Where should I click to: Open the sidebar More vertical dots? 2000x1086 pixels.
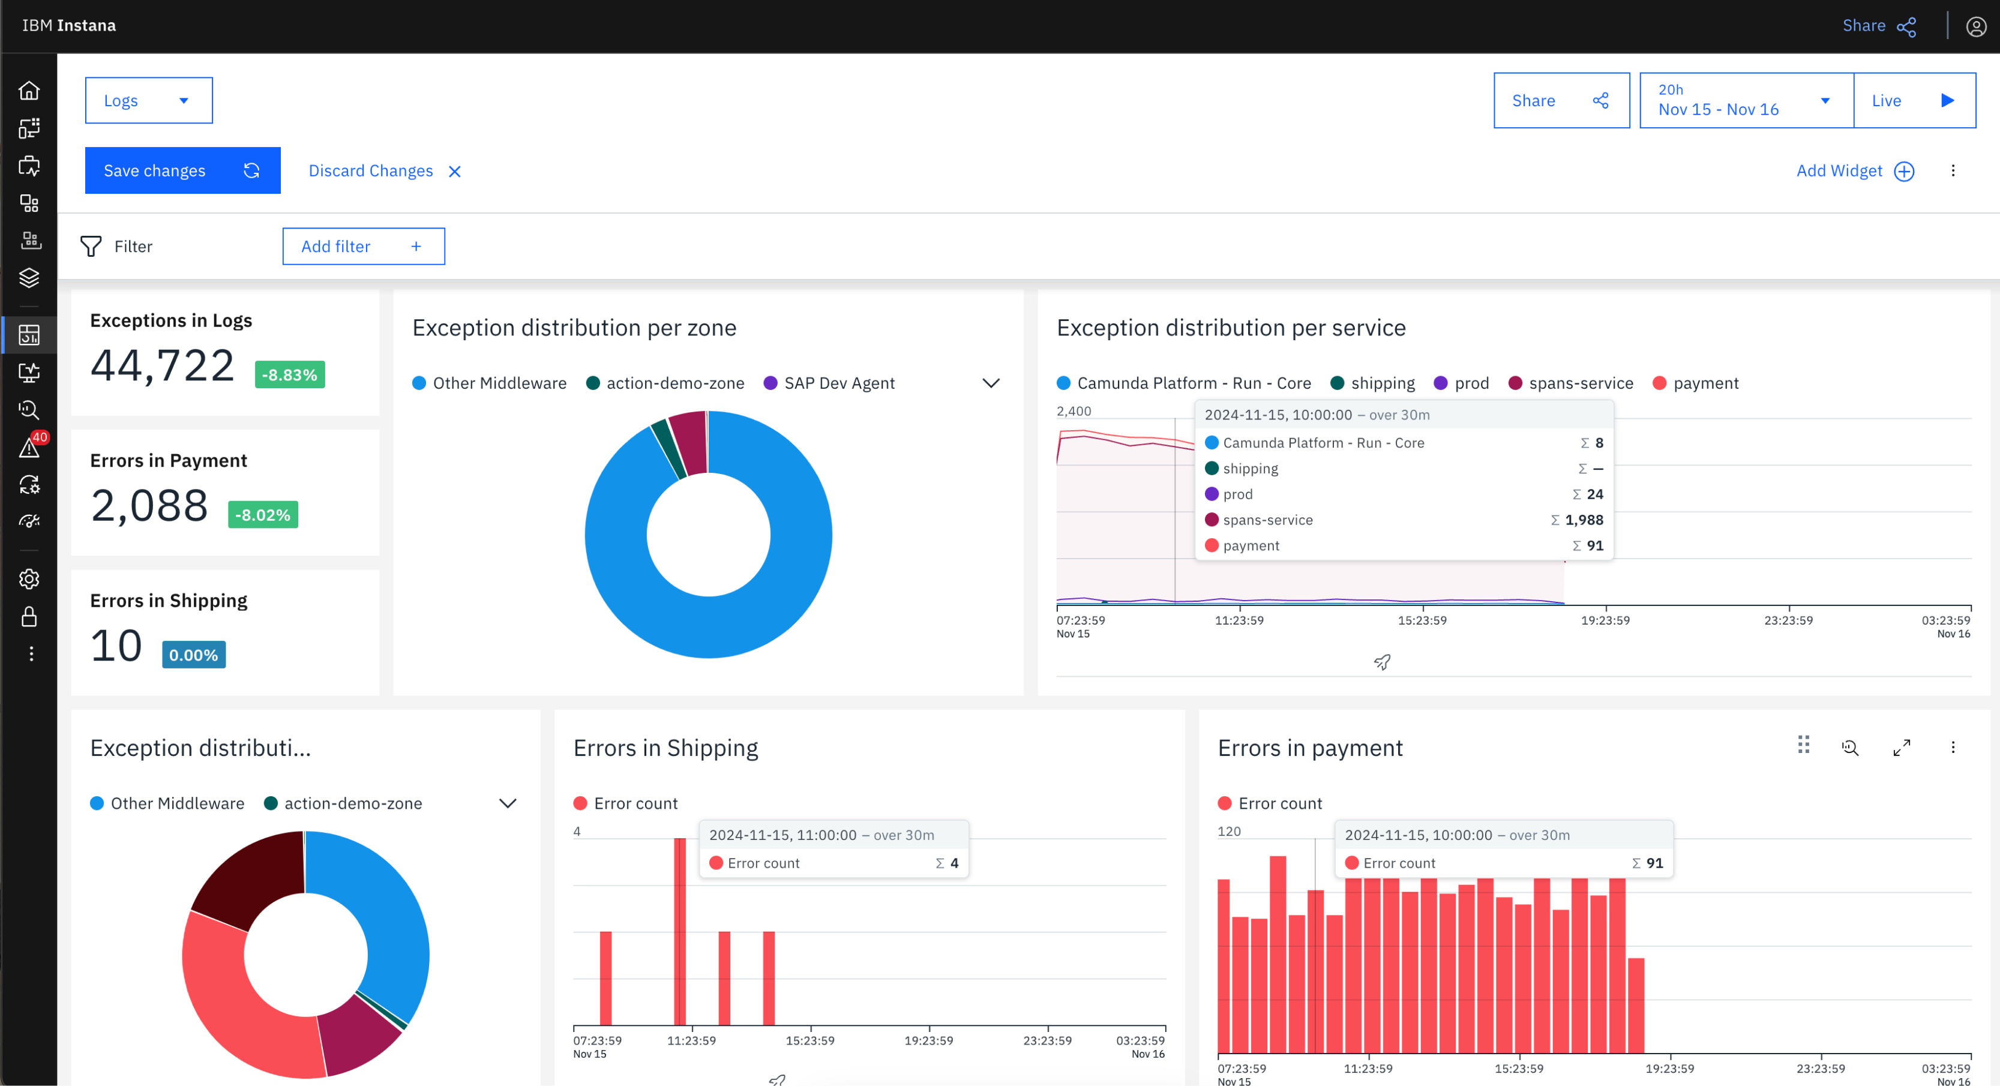(x=31, y=655)
